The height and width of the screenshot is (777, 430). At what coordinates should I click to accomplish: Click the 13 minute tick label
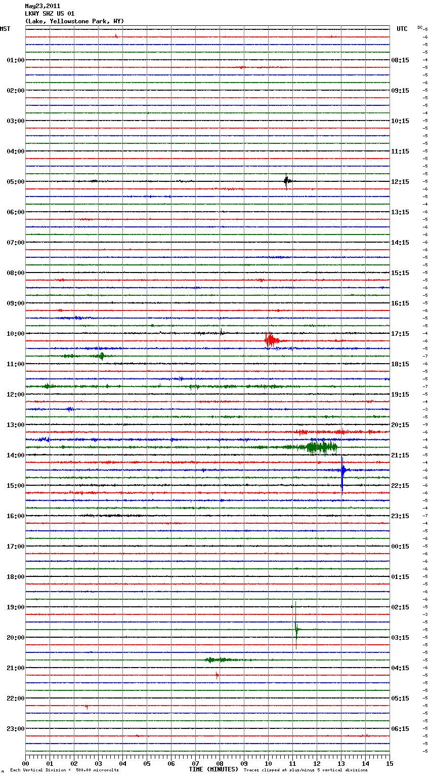(341, 764)
